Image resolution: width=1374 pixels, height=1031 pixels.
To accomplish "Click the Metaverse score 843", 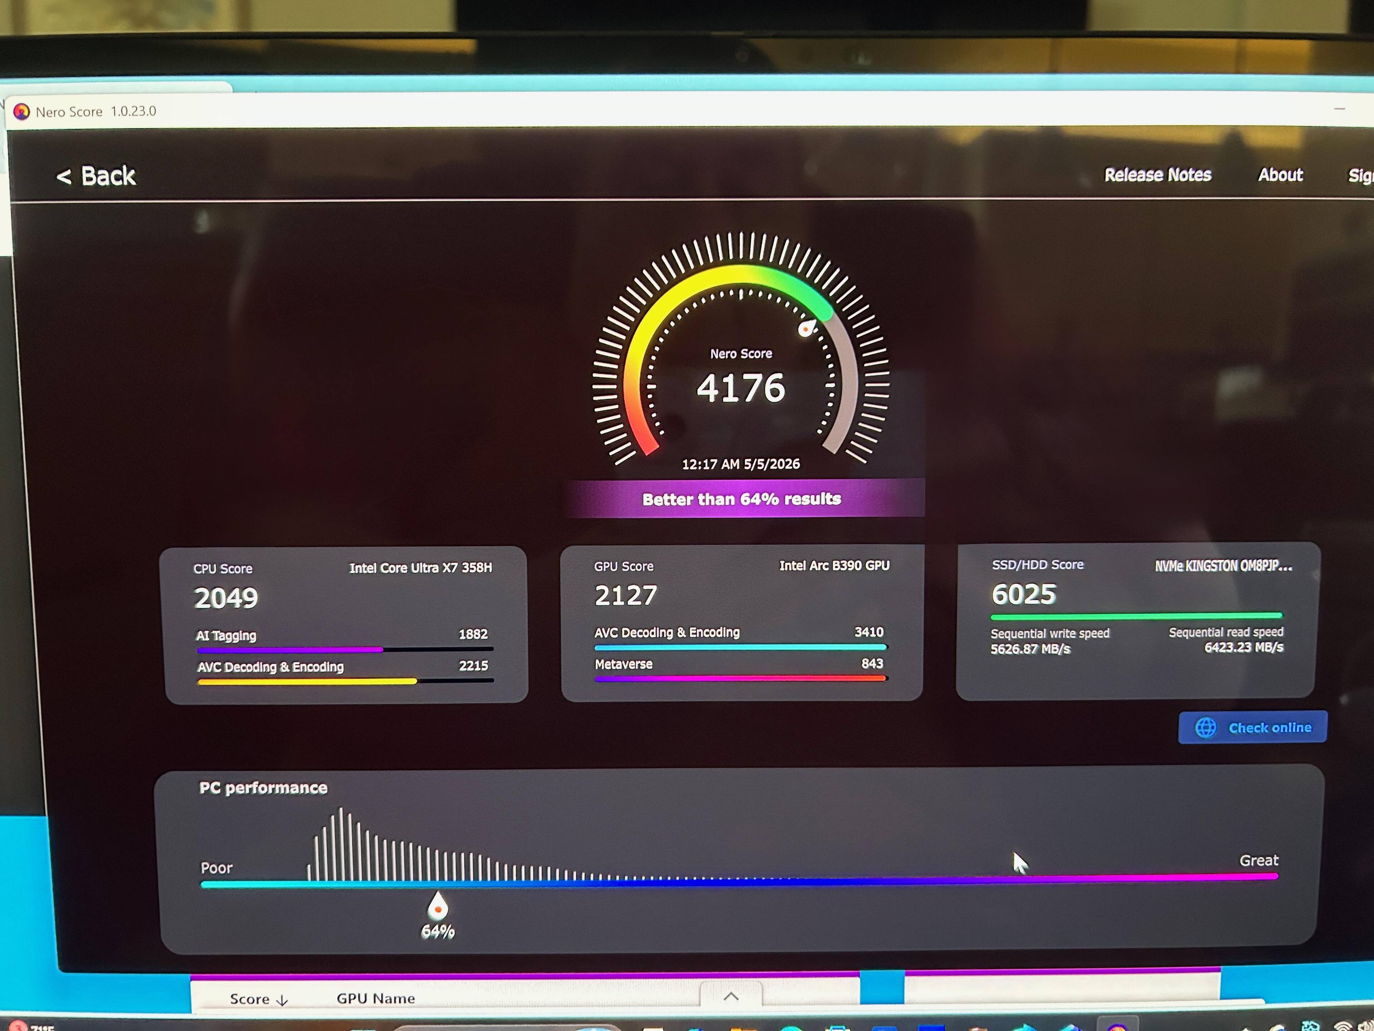I will tap(872, 664).
